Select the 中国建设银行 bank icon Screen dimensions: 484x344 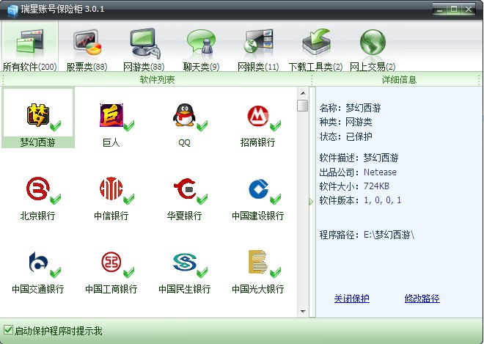coord(258,189)
